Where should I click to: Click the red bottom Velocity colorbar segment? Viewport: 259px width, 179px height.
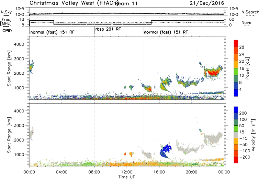pyautogui.click(x=236, y=160)
